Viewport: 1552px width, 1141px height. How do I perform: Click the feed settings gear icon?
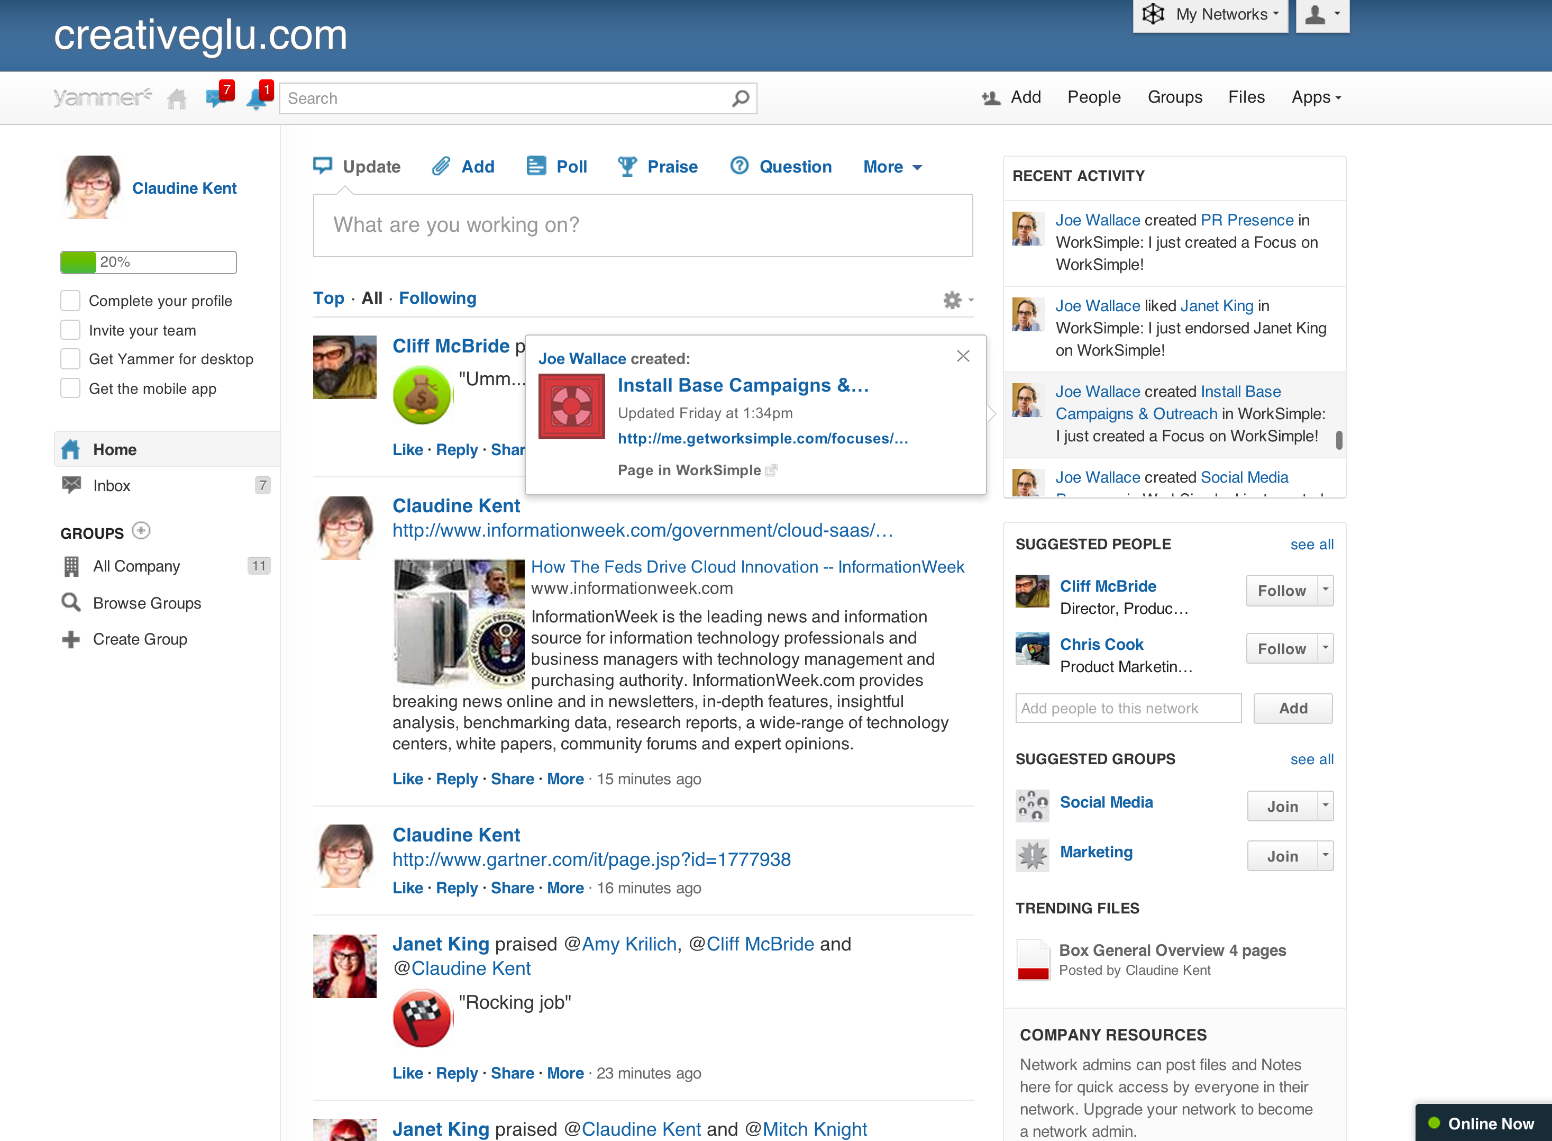[x=953, y=300]
